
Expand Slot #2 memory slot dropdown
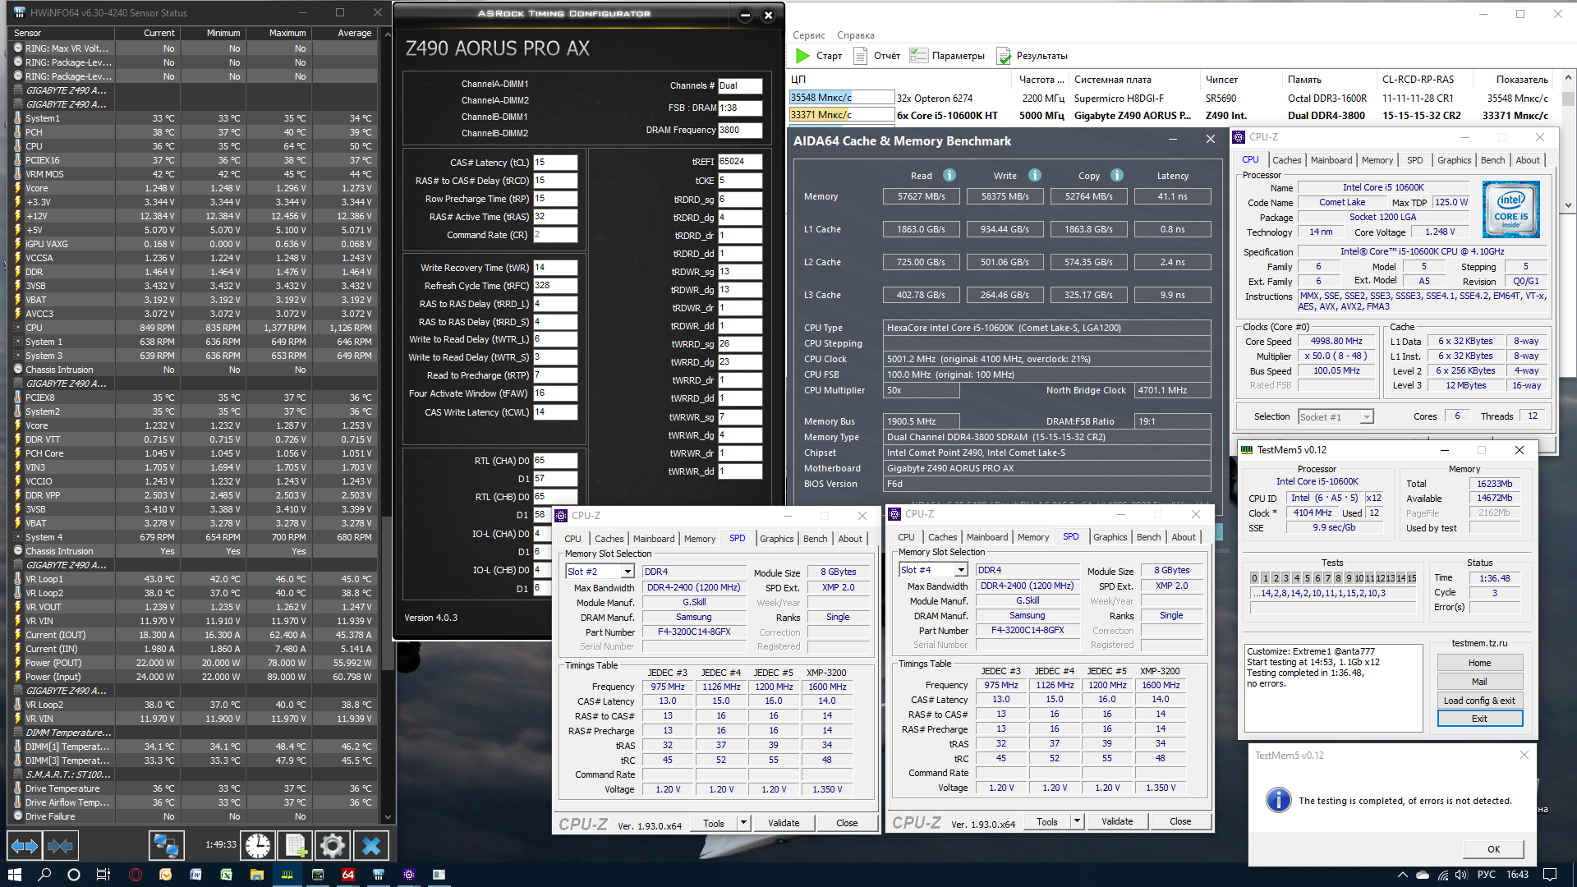point(628,572)
